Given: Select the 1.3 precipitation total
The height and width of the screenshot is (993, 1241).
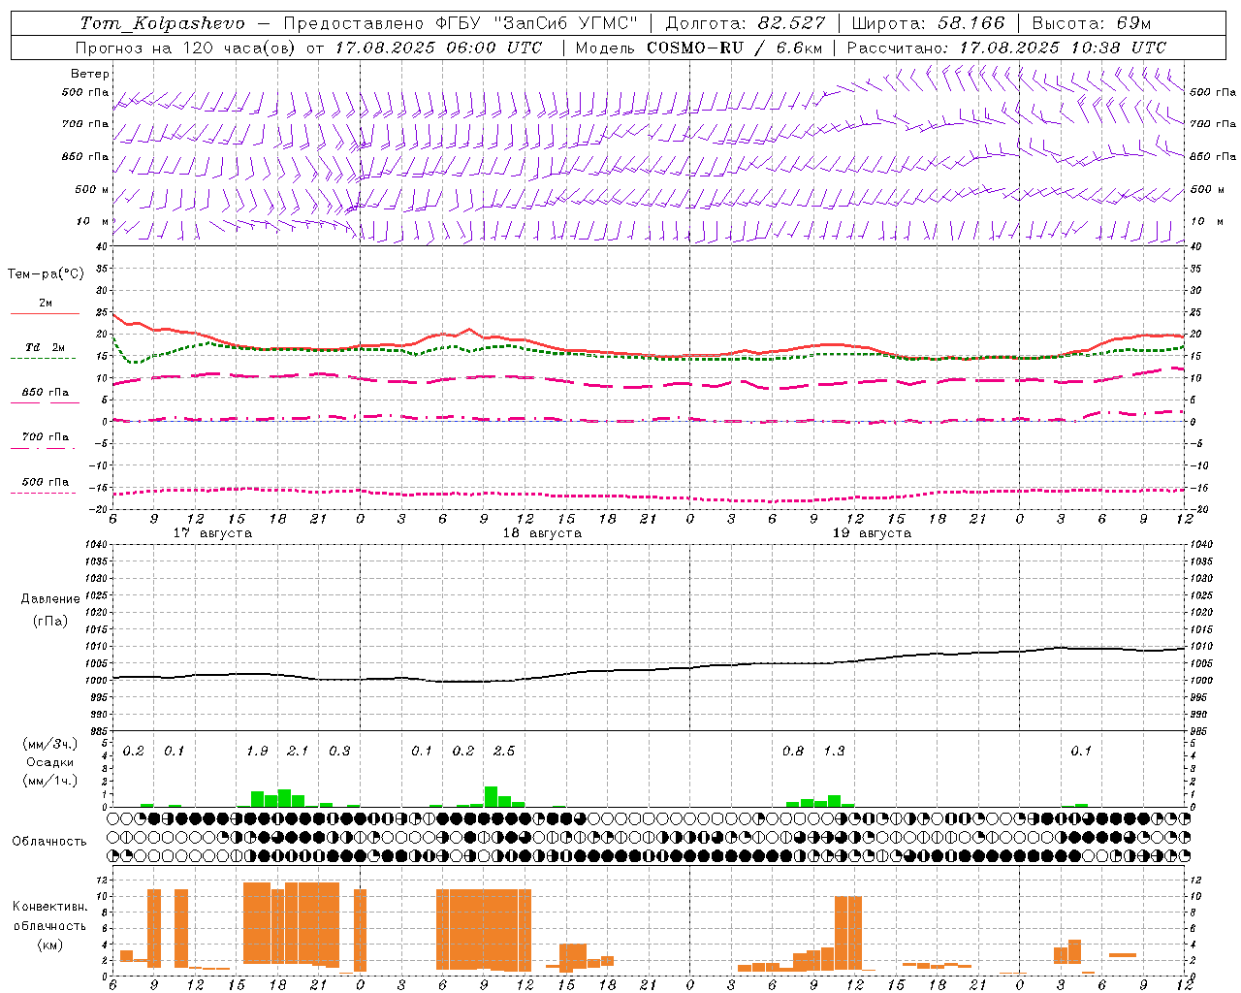Looking at the screenshot, I should pos(834,751).
